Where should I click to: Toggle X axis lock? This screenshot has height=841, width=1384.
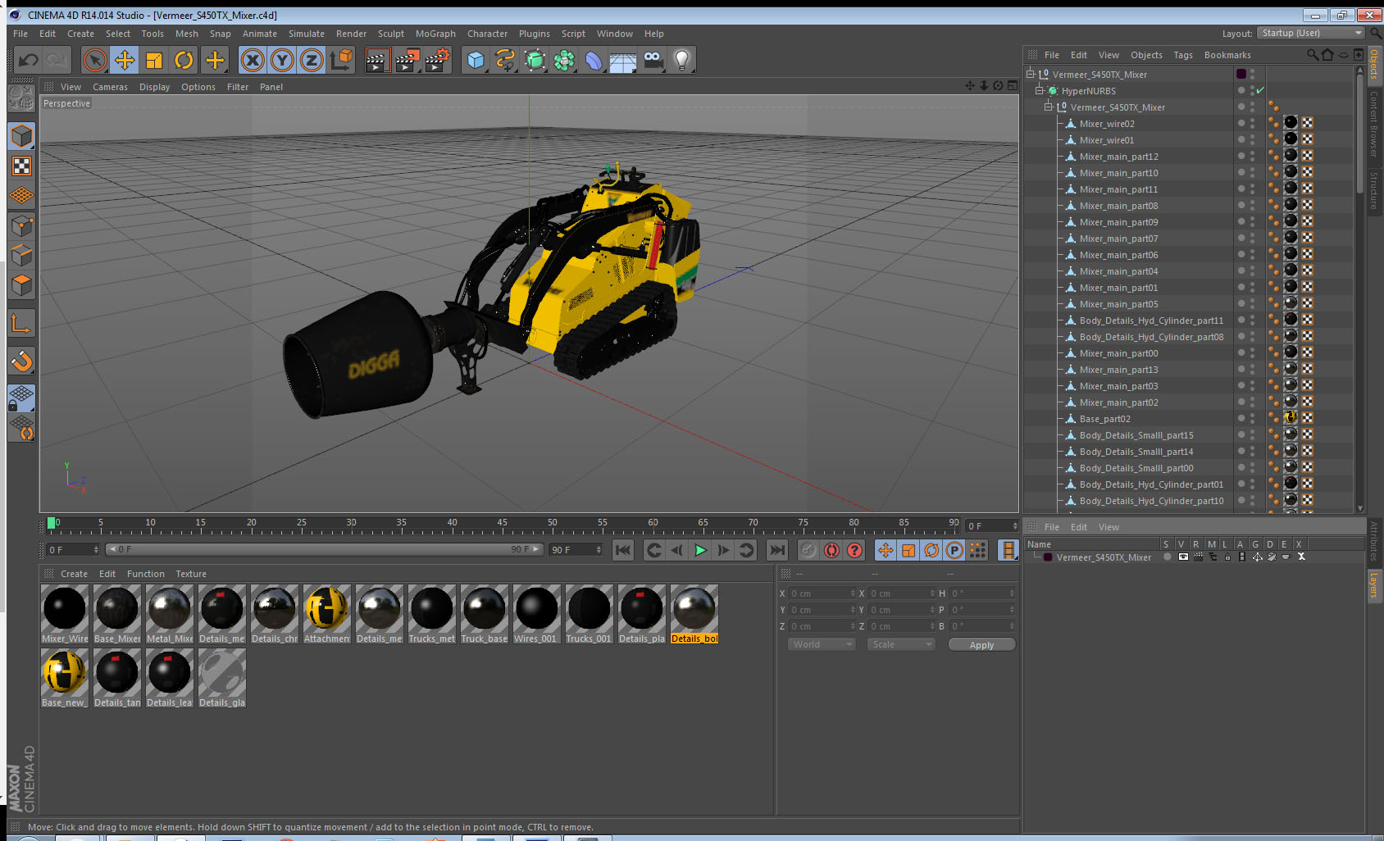pyautogui.click(x=253, y=60)
